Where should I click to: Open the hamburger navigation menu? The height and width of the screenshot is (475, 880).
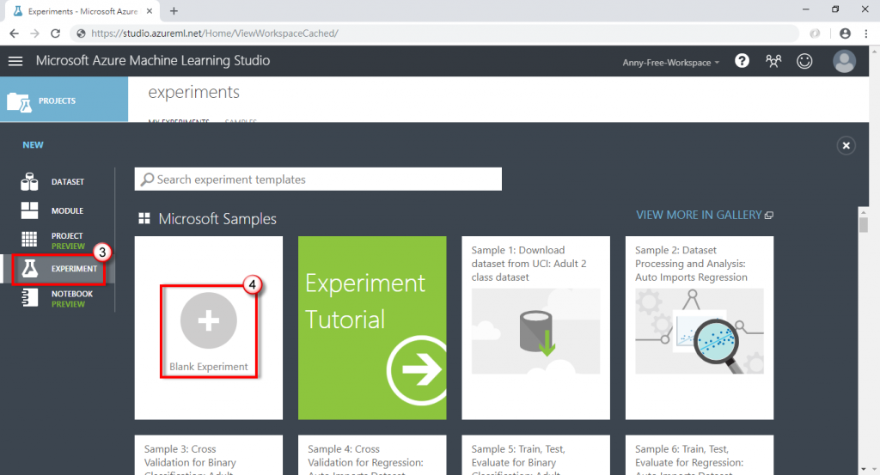click(15, 61)
